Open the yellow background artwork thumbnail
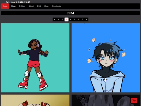The height and width of the screenshot is (106, 141). pos(35,100)
